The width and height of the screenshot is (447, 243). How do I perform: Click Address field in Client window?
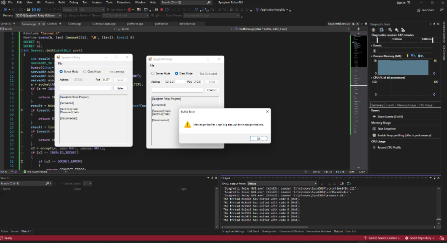coord(174,81)
